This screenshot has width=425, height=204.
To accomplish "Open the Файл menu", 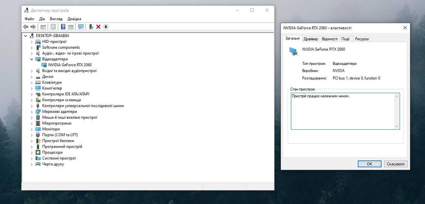I will click(x=29, y=19).
